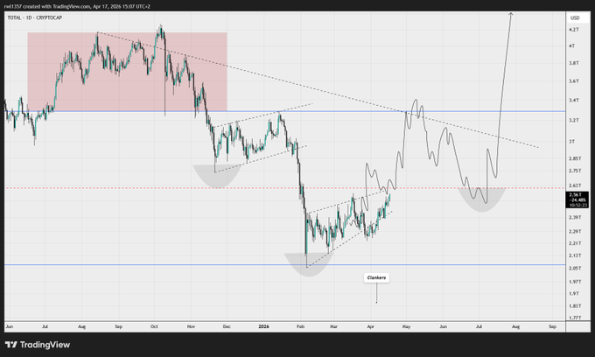Click the 1.97T price axis label
595x357 pixels.
(575, 282)
